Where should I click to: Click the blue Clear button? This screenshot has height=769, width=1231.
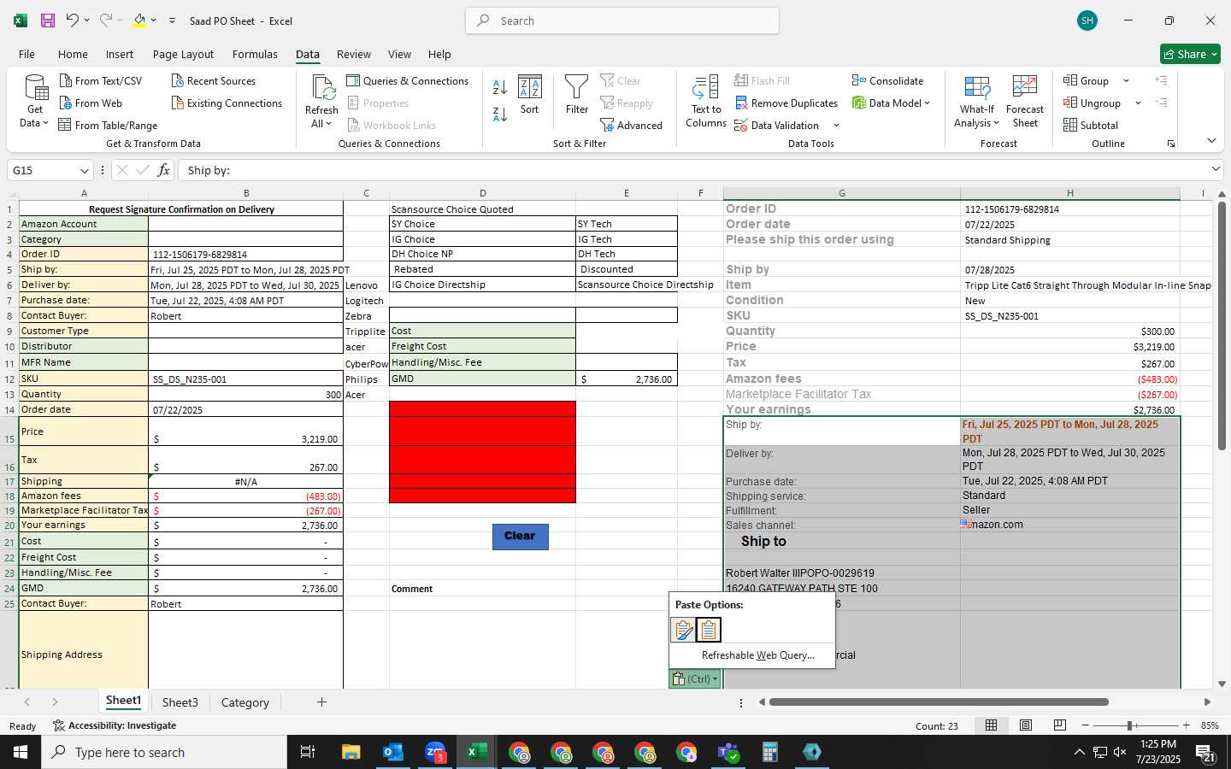[x=520, y=537]
